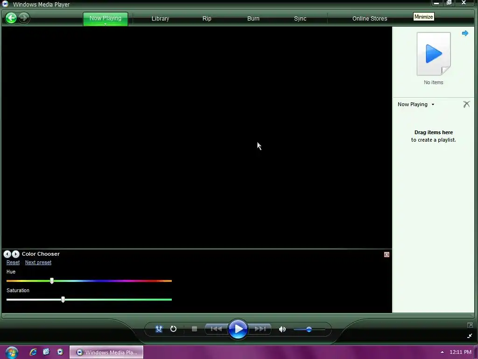
Task: Click the Hue slider track
Action: 89,281
